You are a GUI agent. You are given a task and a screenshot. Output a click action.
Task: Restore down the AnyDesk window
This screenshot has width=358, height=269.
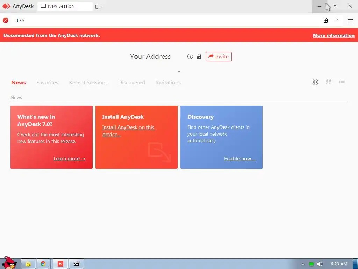tap(335, 6)
